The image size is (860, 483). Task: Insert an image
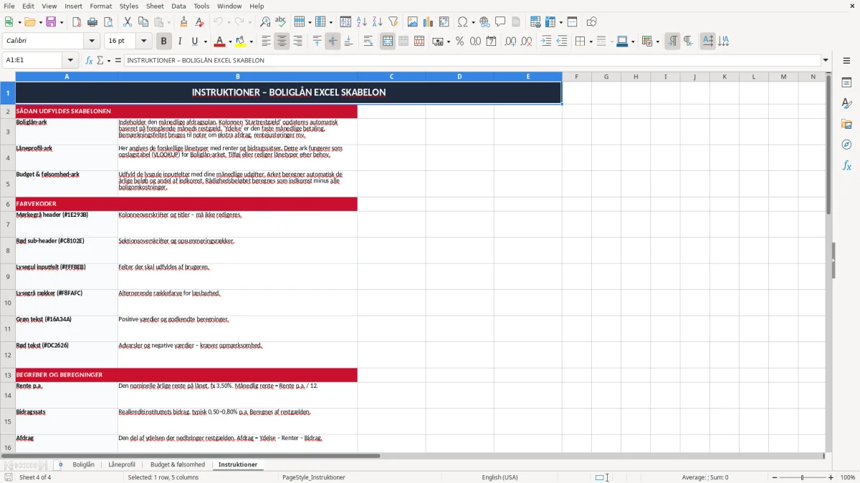[x=413, y=22]
